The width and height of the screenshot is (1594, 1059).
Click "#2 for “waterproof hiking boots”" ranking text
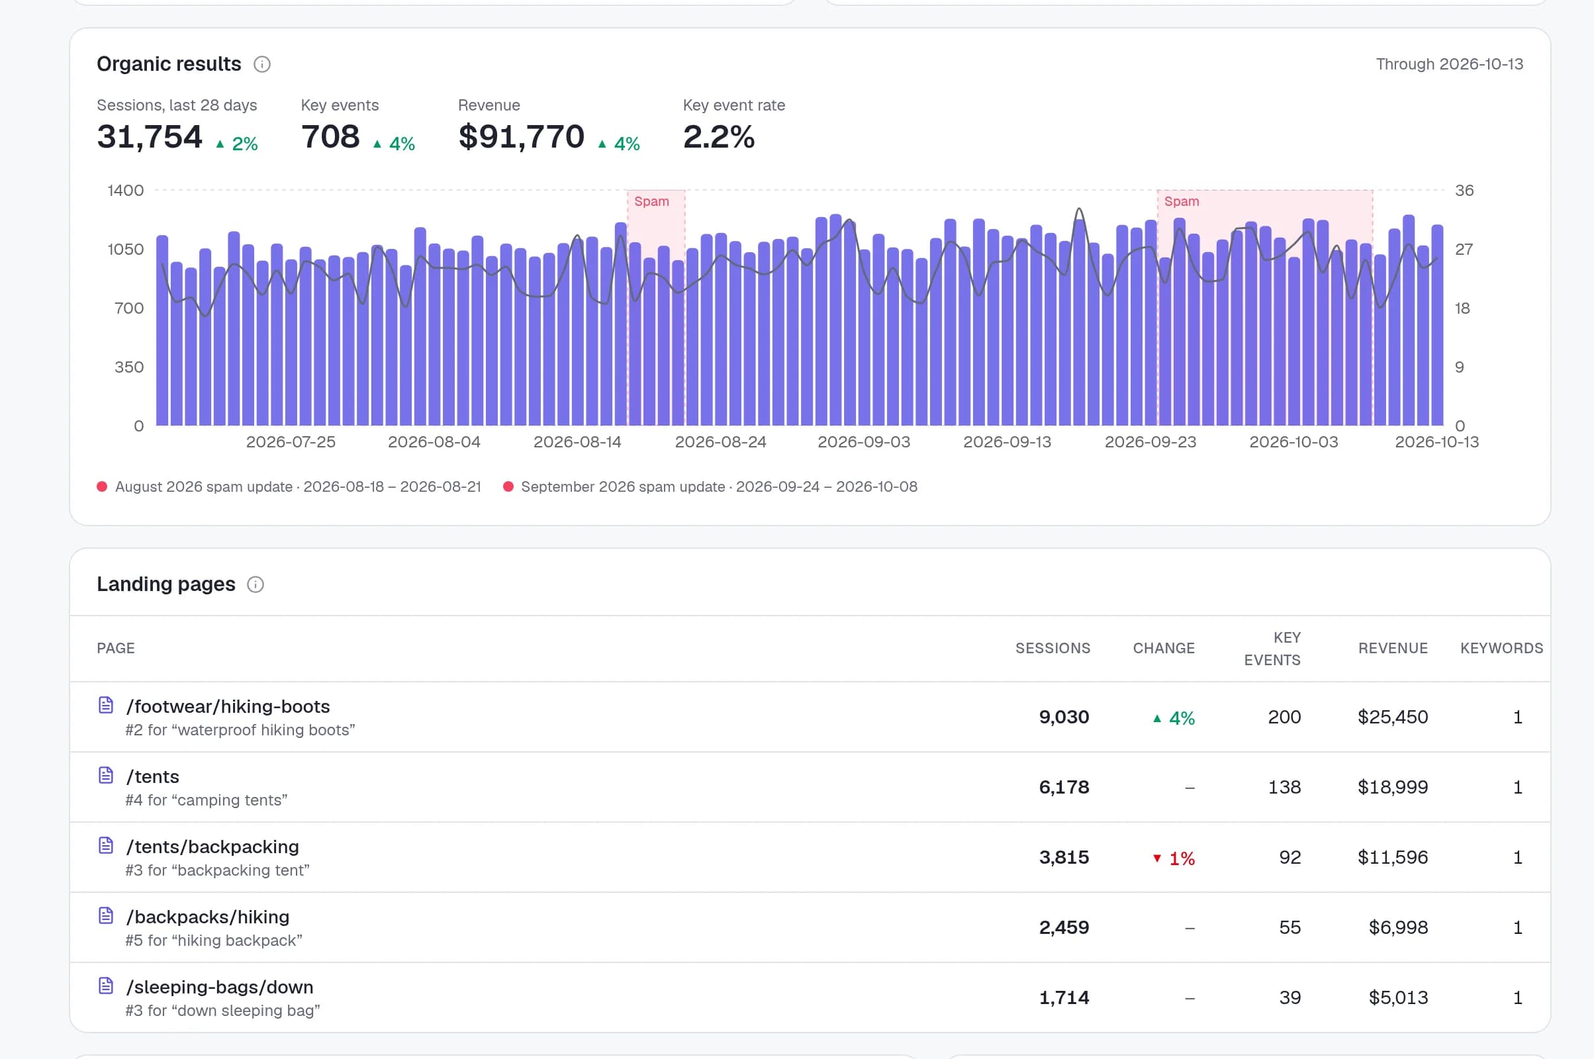pos(240,730)
